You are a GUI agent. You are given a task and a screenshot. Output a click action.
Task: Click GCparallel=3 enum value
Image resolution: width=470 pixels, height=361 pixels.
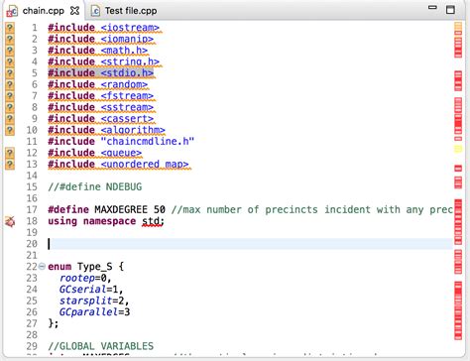point(94,312)
